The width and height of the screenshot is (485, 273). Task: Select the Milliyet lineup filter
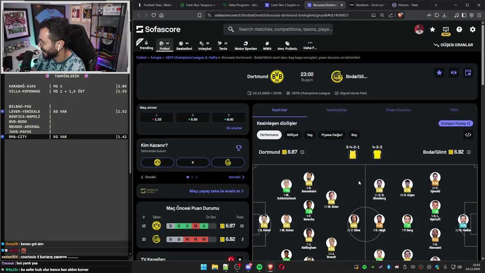click(x=293, y=135)
